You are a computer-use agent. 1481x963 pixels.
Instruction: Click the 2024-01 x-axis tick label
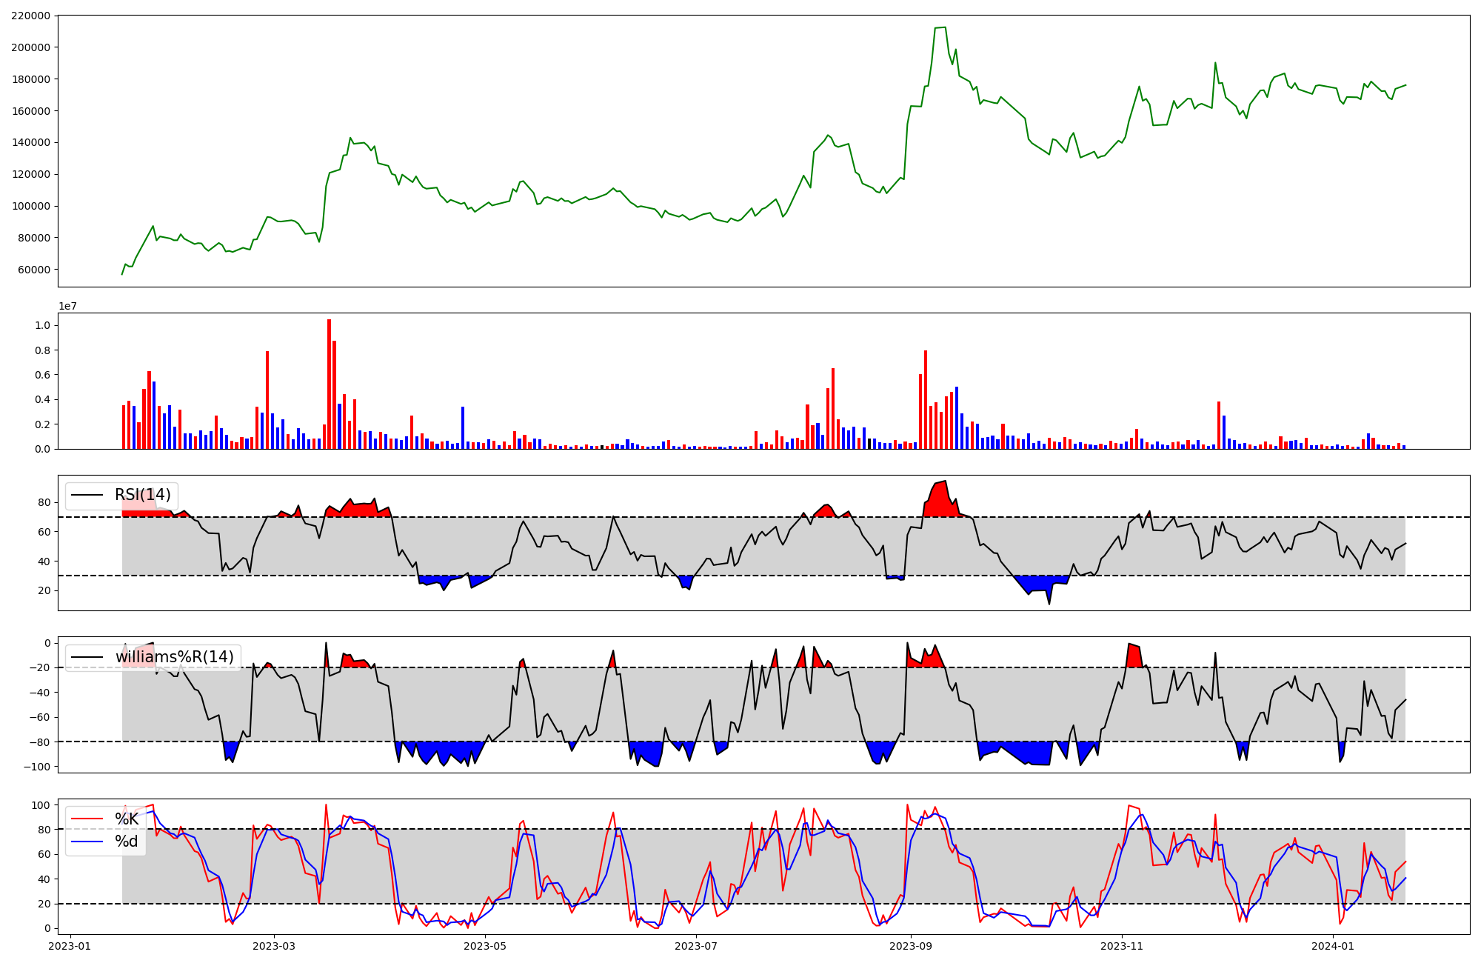[1333, 946]
